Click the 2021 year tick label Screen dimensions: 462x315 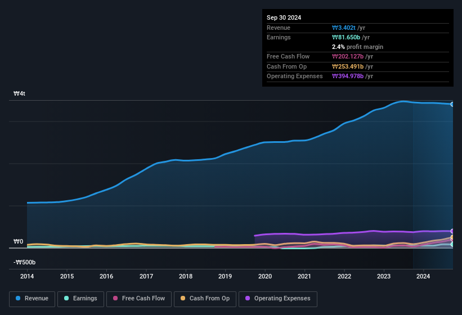click(x=304, y=276)
